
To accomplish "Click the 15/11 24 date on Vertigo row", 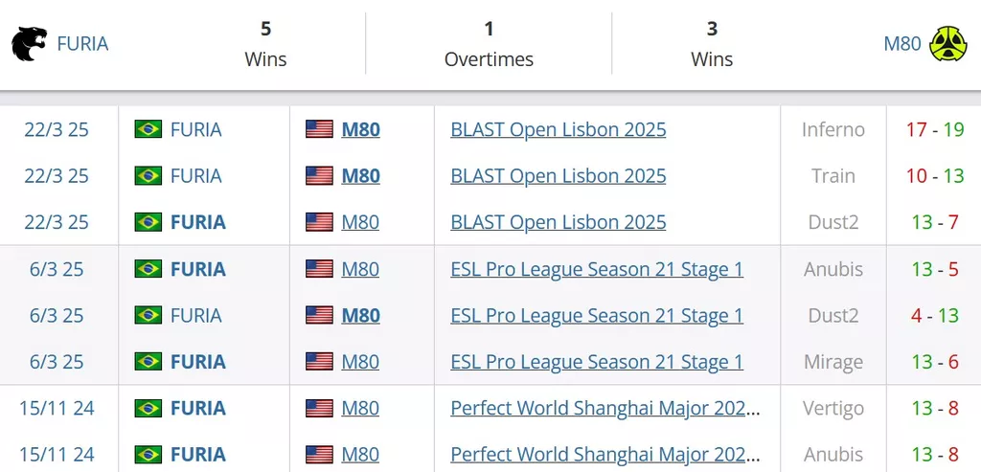I will click(57, 408).
